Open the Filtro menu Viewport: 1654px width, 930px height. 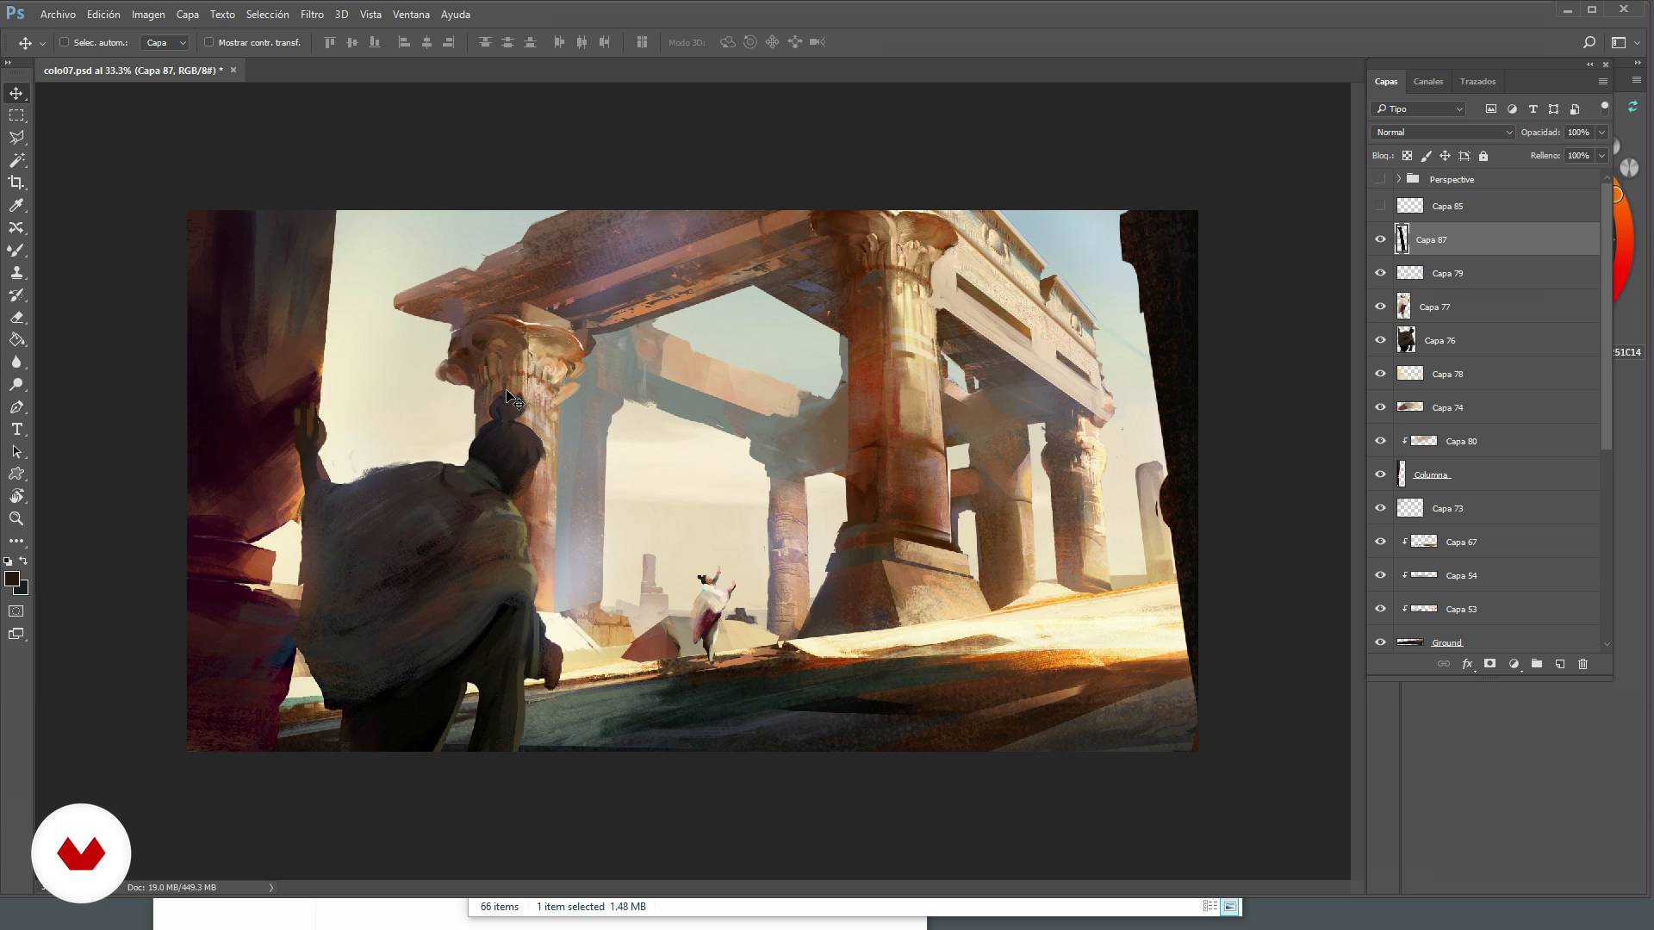click(312, 14)
